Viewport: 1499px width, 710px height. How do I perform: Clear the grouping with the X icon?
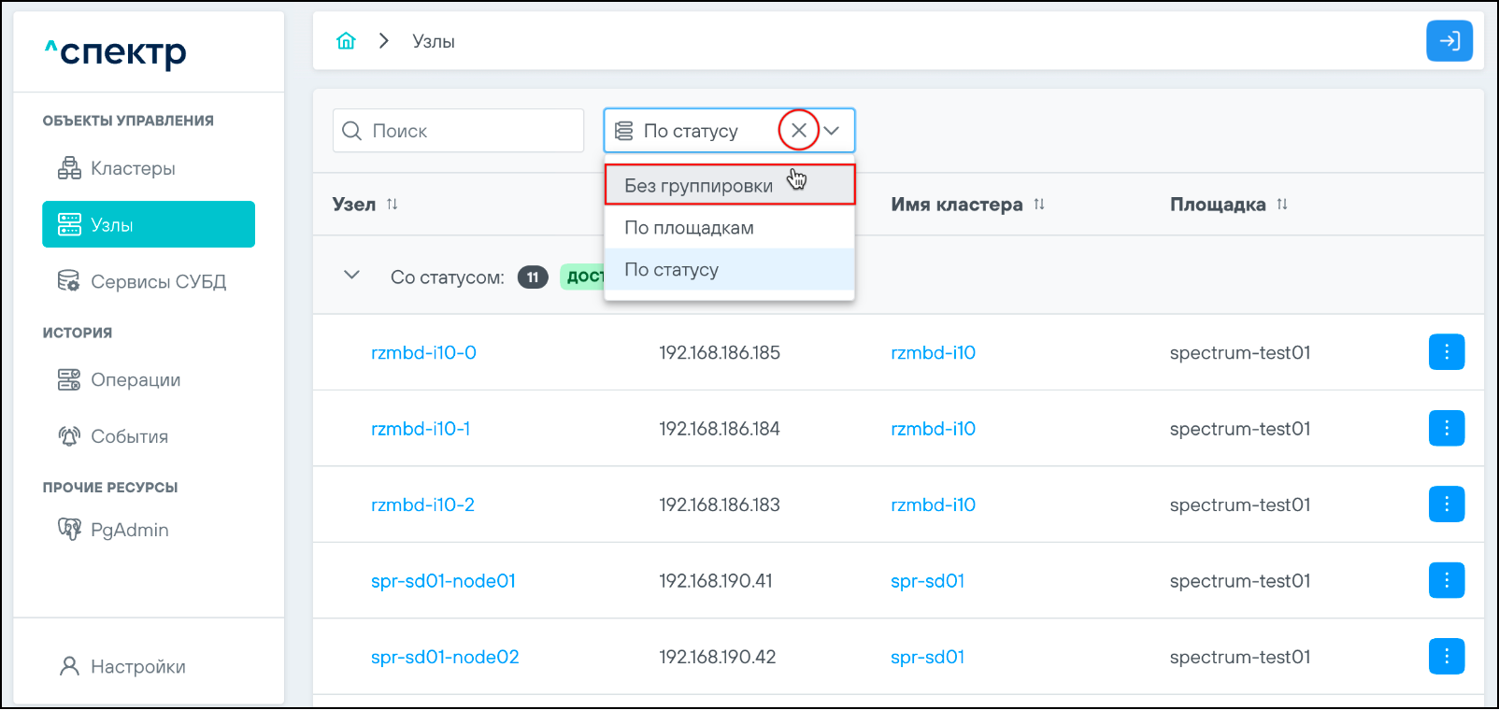[x=798, y=131]
